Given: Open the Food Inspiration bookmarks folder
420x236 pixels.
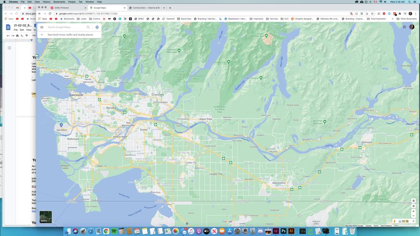Looking at the screenshot, I should 377,19.
